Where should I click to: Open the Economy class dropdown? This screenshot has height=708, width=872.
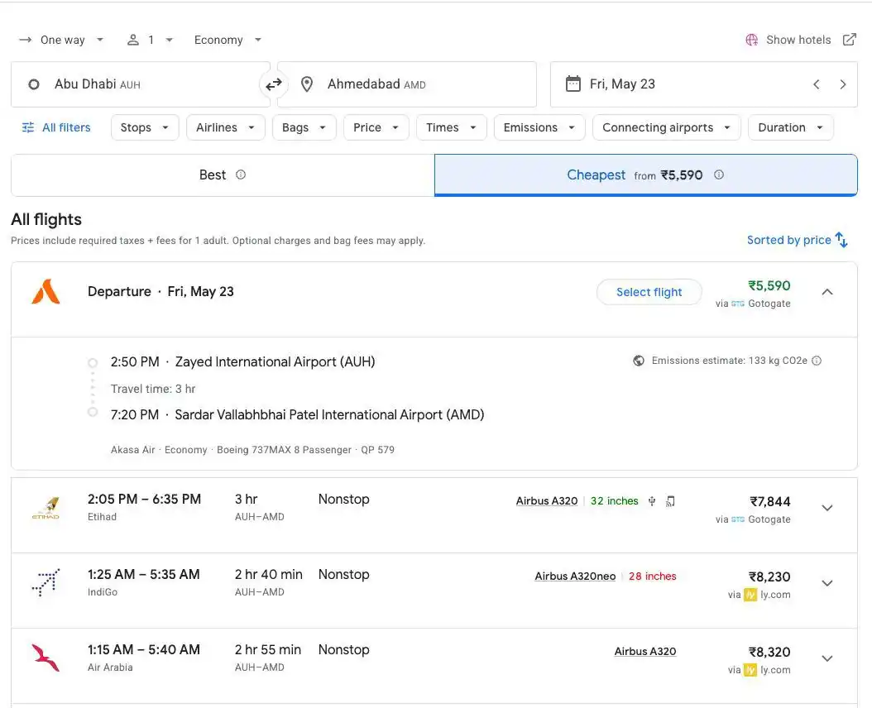point(228,40)
